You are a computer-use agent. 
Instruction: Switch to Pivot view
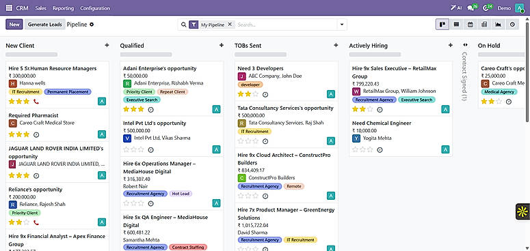coord(484,25)
